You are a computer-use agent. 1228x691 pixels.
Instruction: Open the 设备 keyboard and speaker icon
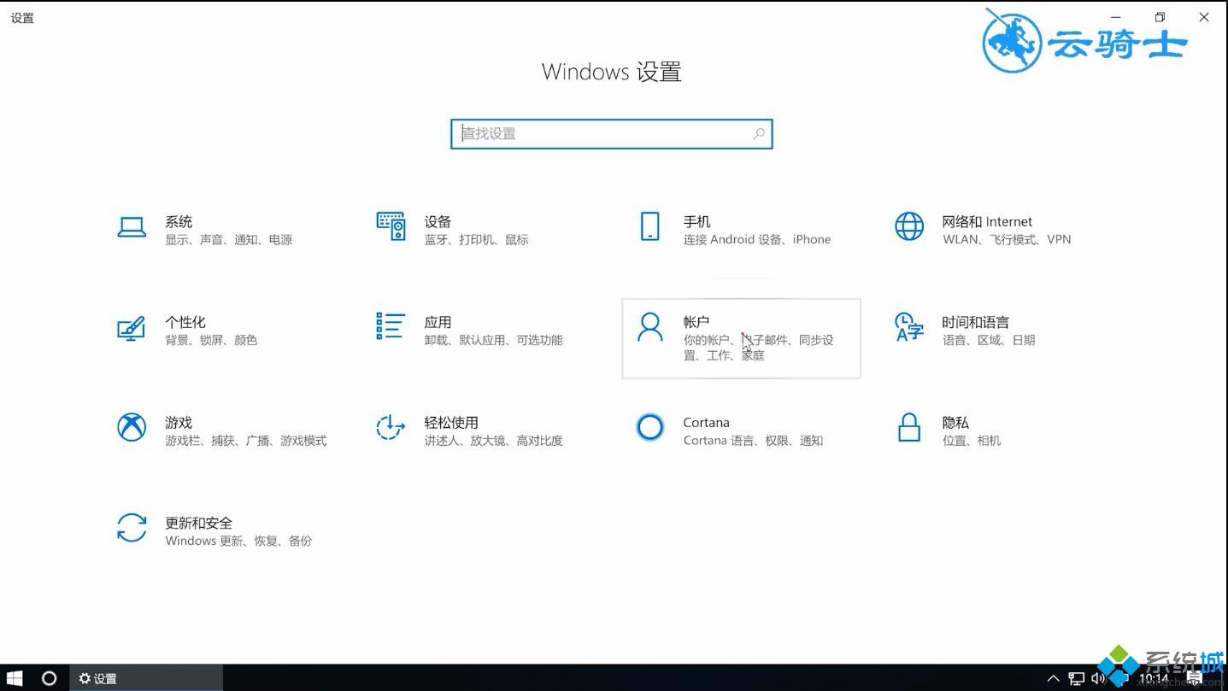391,226
